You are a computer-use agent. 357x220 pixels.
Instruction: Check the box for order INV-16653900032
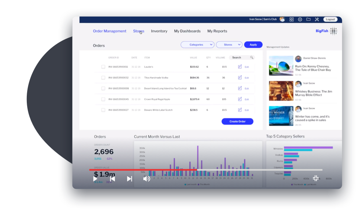click(x=103, y=78)
